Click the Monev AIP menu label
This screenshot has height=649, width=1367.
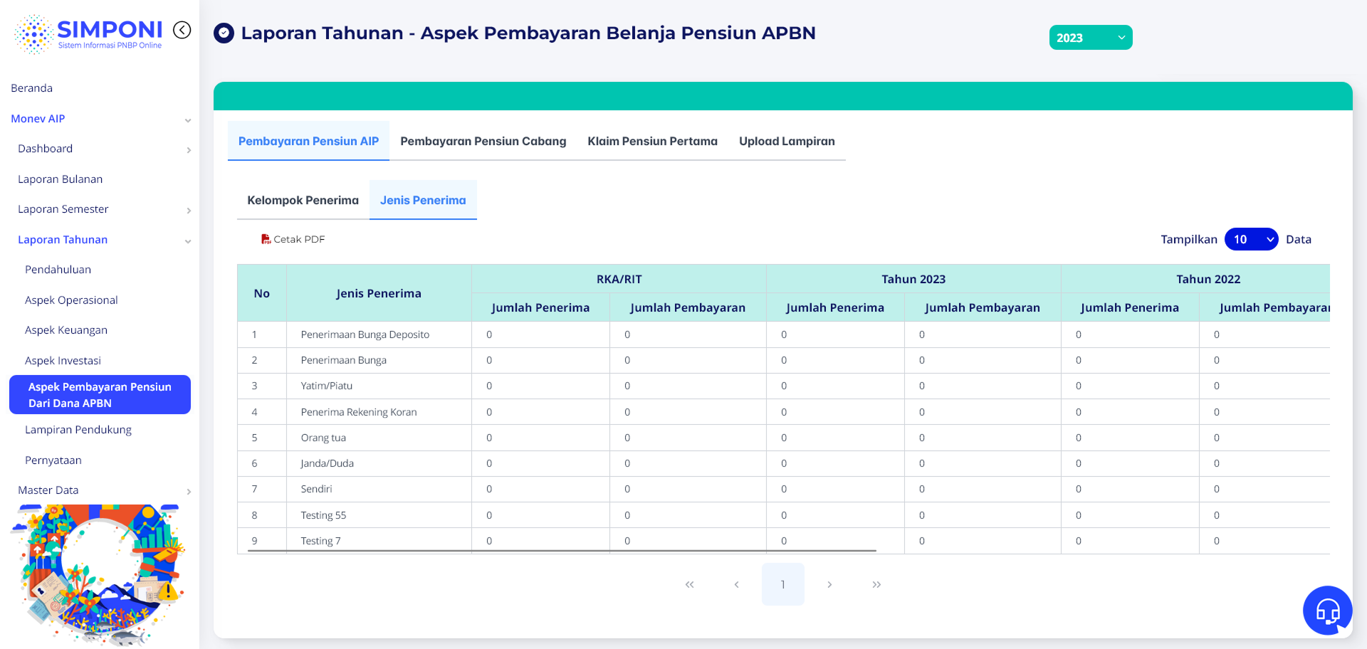tap(38, 119)
